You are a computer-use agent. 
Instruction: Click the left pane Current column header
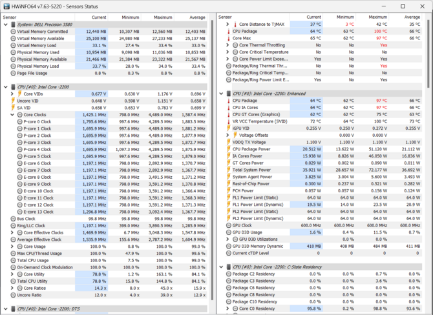[91, 17]
